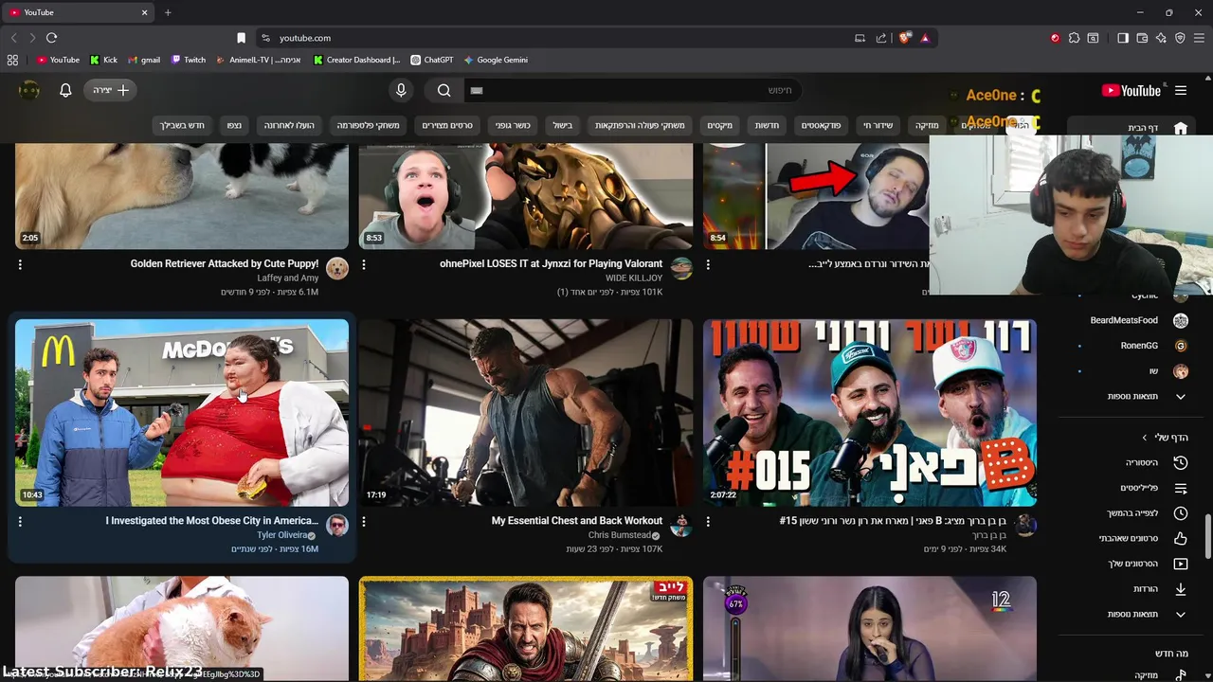Viewport: 1213px width, 682px height.
Task: Open the ChatGPT bookmark
Action: point(432,60)
